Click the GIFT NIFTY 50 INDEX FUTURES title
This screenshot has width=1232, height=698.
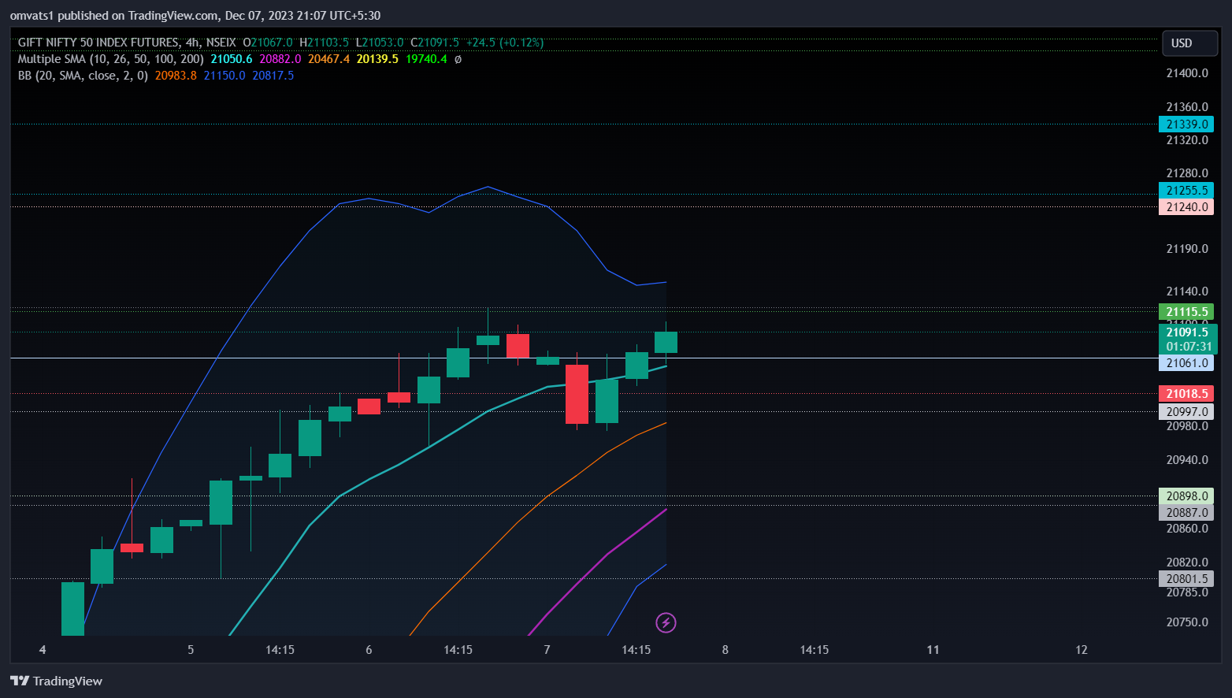click(98, 43)
